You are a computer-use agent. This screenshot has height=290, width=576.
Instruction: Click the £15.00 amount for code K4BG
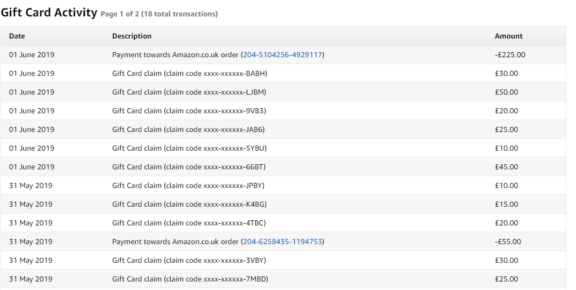click(x=506, y=204)
